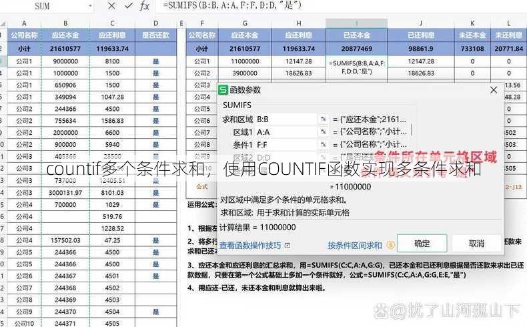Viewport: 527px width, 327px height.
Task: Select cell with value 1586.83
Action: pos(112,121)
